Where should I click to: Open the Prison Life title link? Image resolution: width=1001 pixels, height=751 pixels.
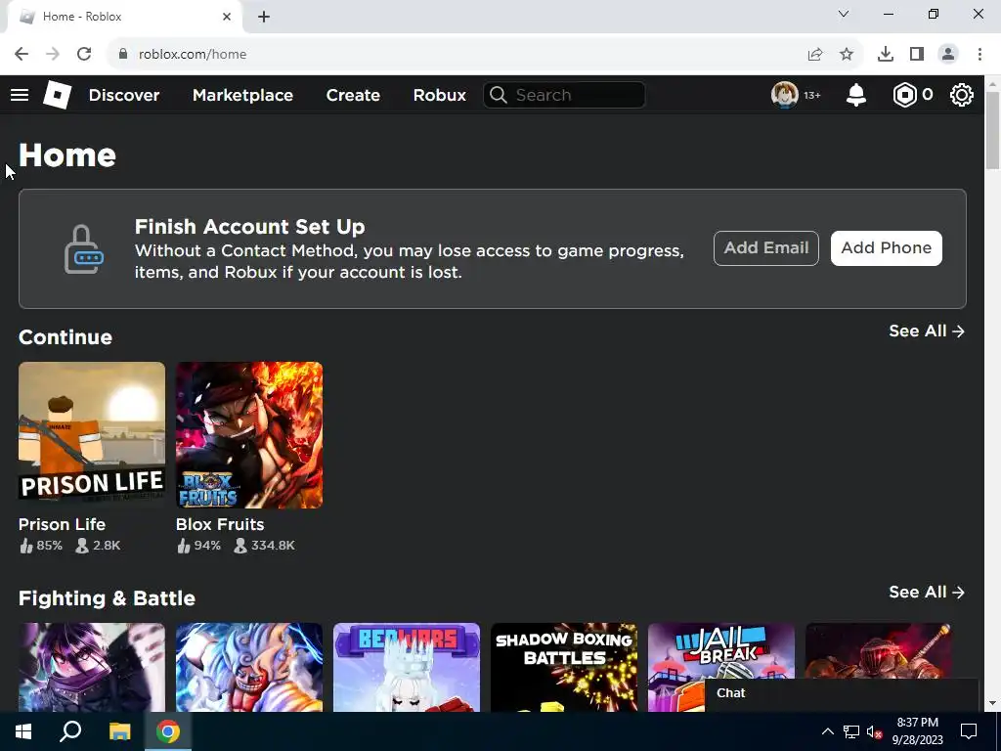pyautogui.click(x=62, y=524)
